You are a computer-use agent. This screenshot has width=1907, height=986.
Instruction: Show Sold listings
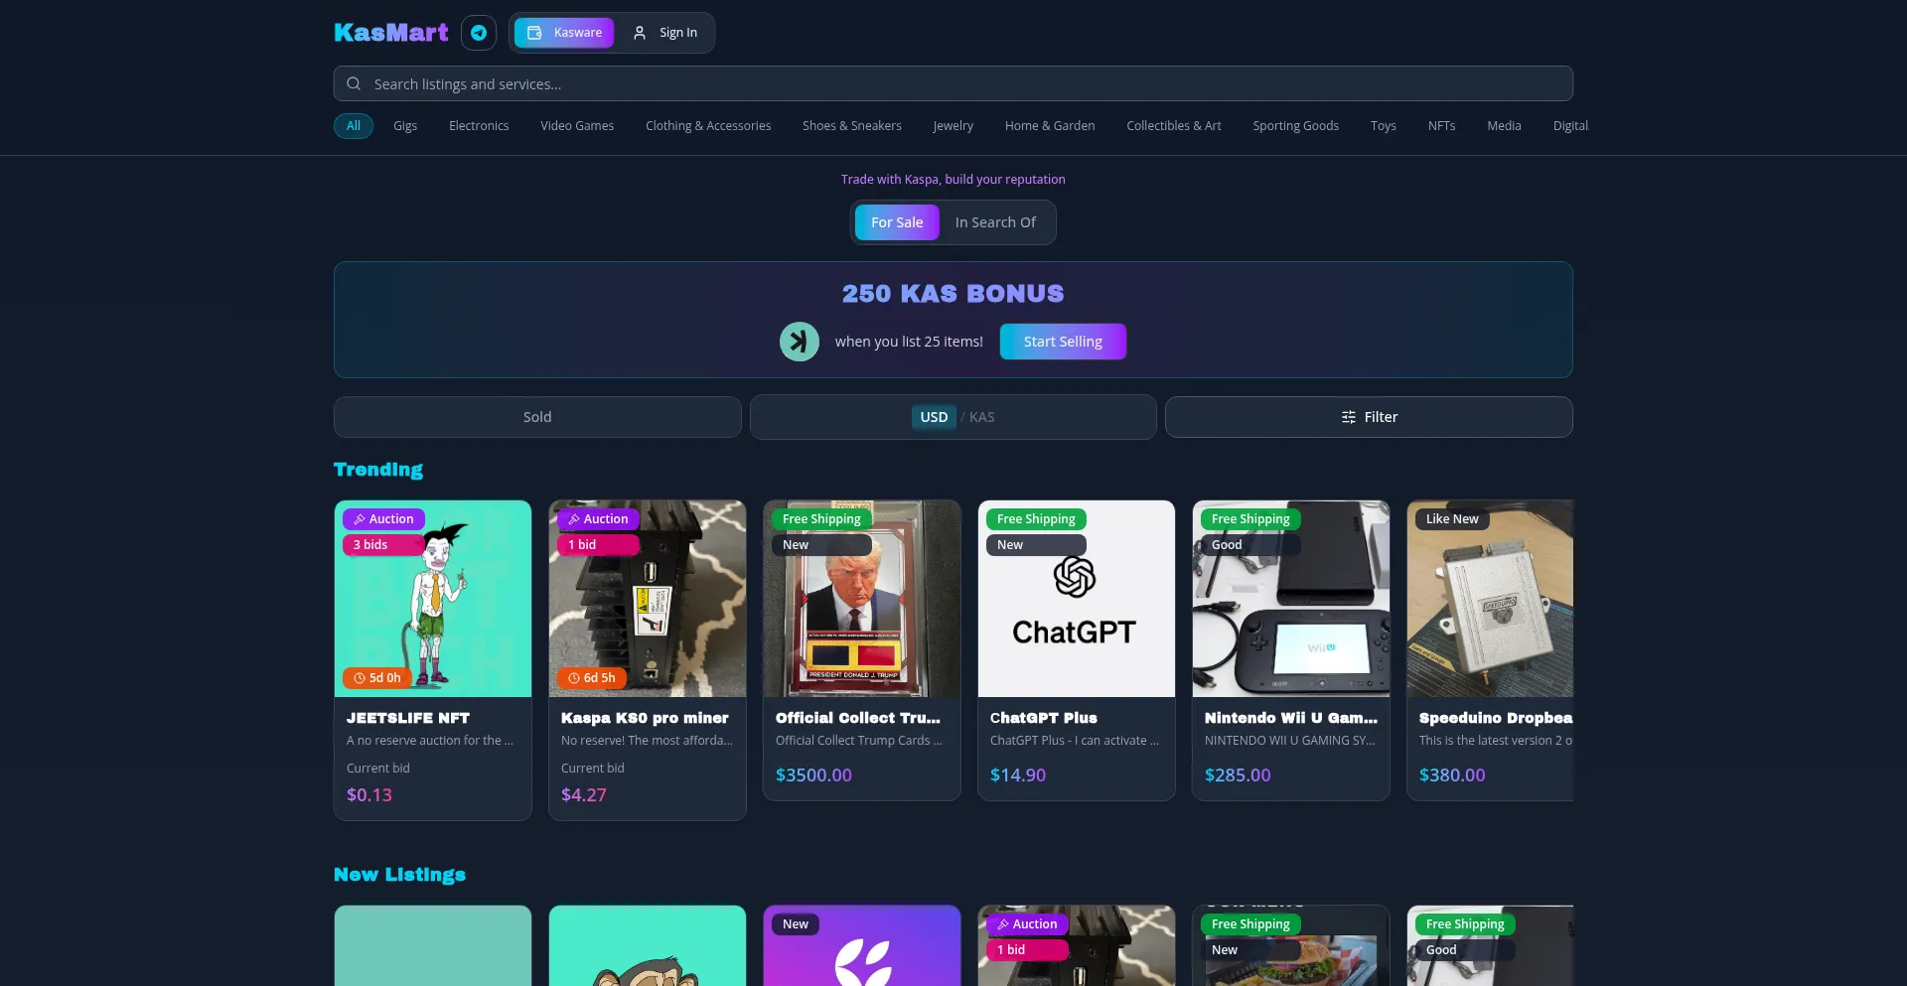[x=537, y=417]
